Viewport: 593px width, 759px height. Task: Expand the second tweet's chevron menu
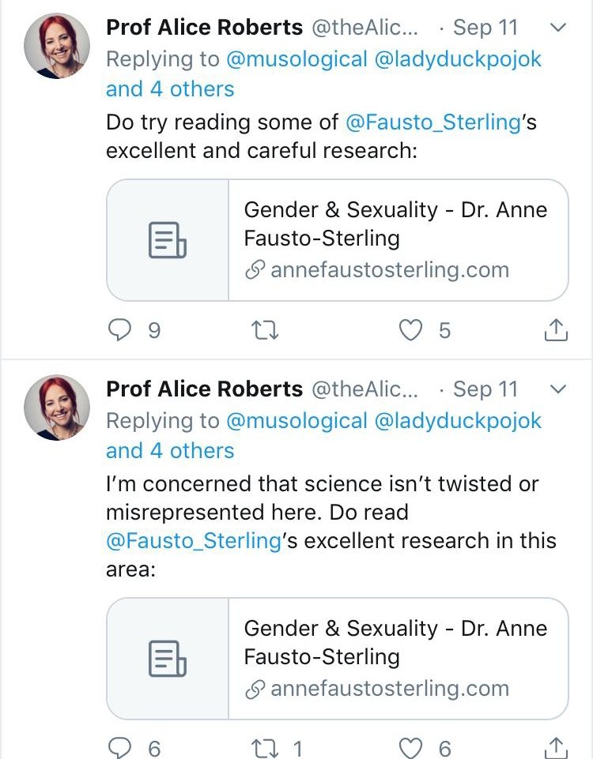(x=558, y=389)
